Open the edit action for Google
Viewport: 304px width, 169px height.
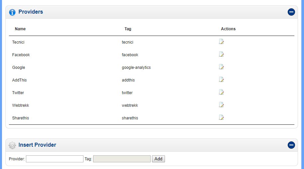click(221, 67)
